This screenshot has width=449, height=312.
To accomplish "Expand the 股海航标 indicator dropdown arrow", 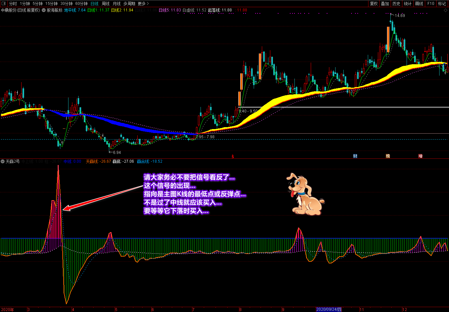I will 44,10.
